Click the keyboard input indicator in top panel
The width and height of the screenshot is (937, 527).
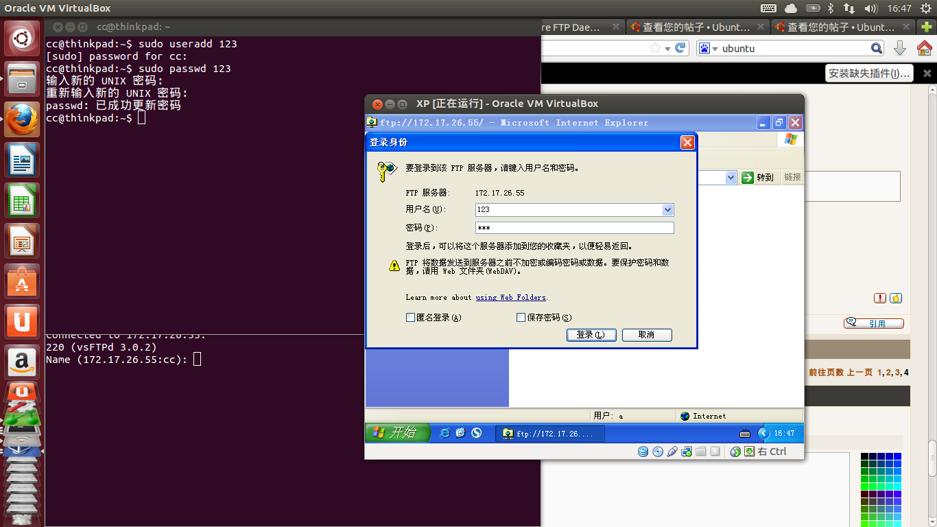768,8
